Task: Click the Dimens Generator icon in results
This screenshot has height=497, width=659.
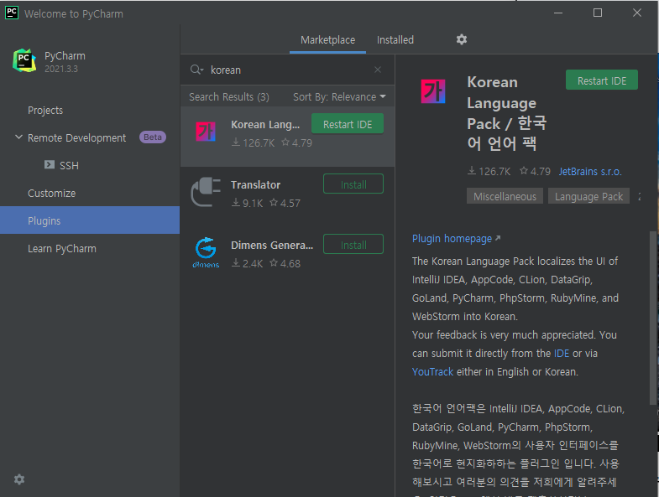Action: point(206,252)
